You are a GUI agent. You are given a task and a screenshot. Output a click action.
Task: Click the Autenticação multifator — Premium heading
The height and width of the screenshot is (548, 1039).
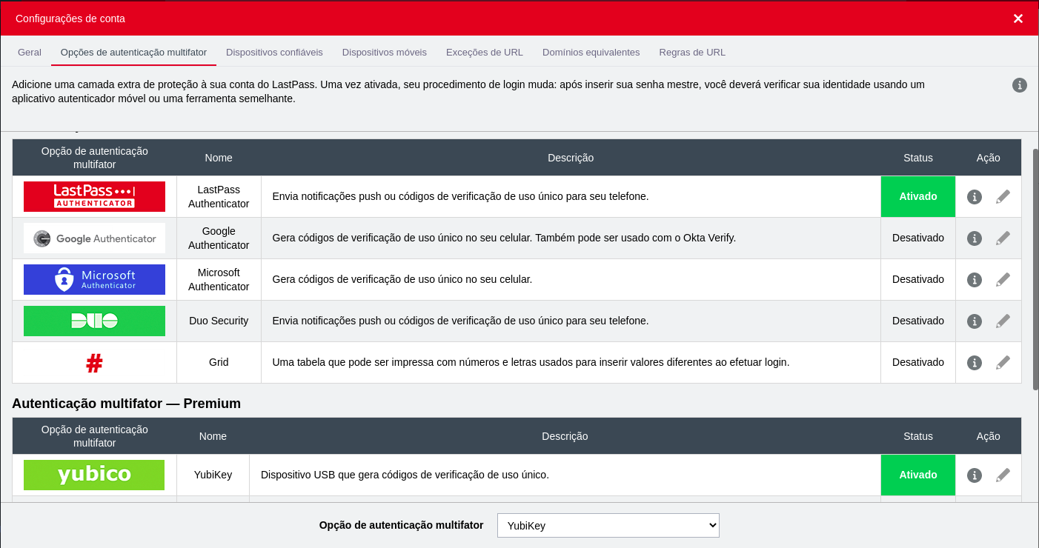(x=126, y=404)
